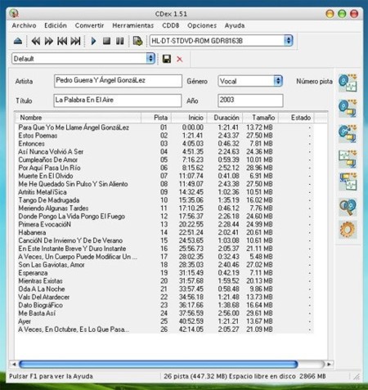Save the Default profile via the floppy icon
Screen dimensions: 368x390
(167, 59)
